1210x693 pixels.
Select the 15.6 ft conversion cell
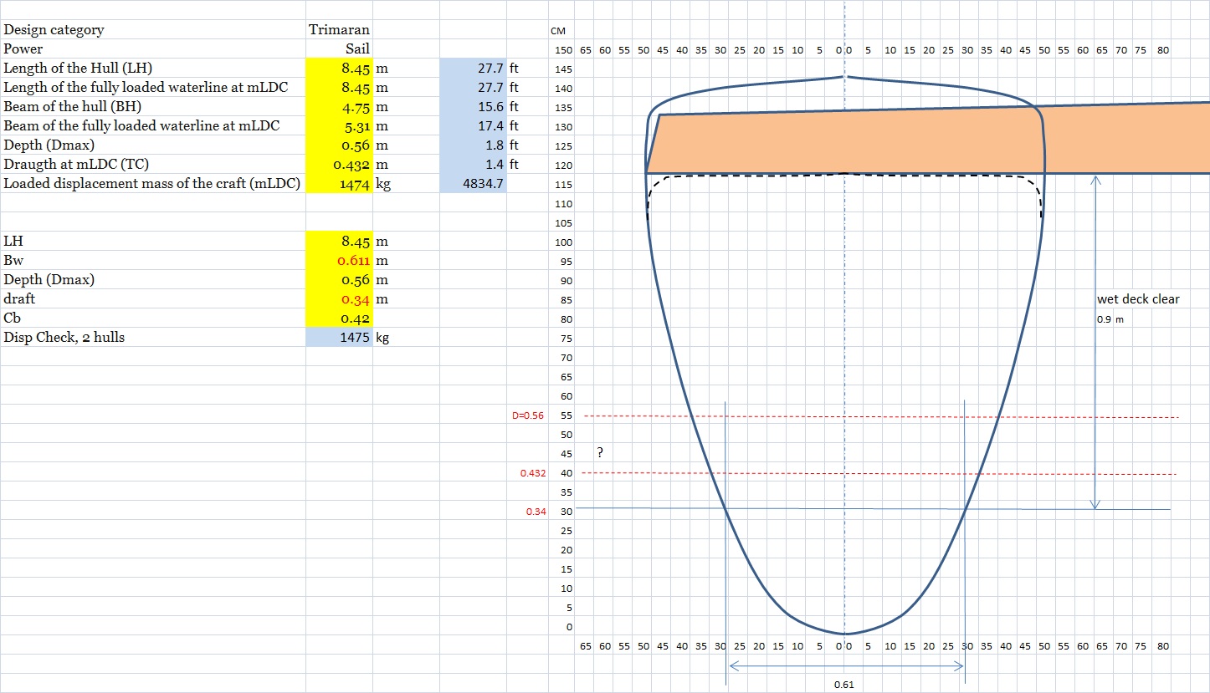[473, 107]
